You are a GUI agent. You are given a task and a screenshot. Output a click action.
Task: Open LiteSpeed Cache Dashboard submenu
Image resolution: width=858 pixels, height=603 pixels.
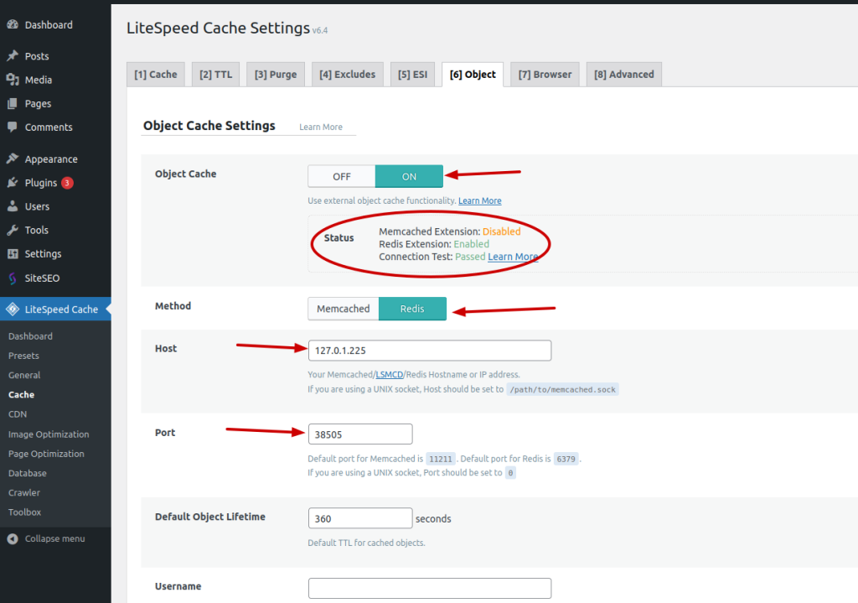31,336
